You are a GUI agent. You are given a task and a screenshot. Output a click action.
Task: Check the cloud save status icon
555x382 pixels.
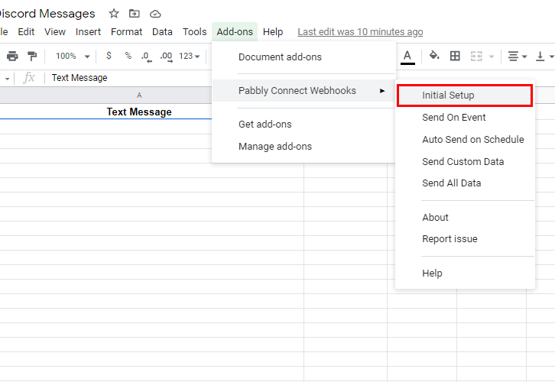155,14
